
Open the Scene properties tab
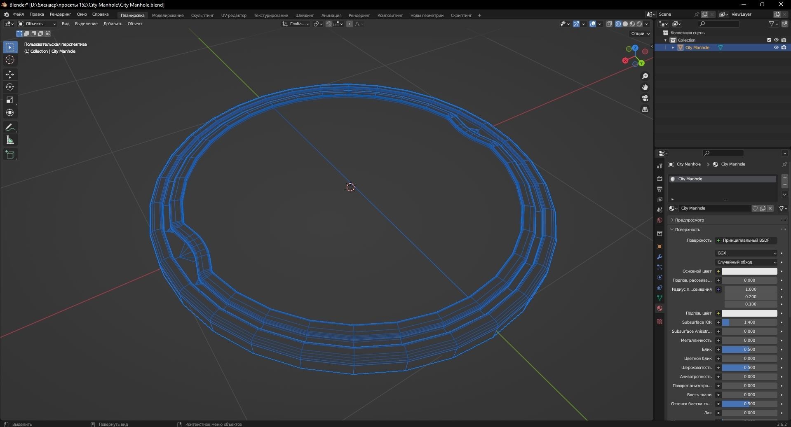[660, 210]
